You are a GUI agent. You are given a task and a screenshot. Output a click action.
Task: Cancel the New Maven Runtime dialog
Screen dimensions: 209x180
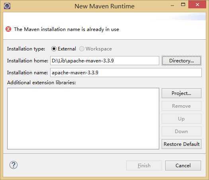click(183, 166)
